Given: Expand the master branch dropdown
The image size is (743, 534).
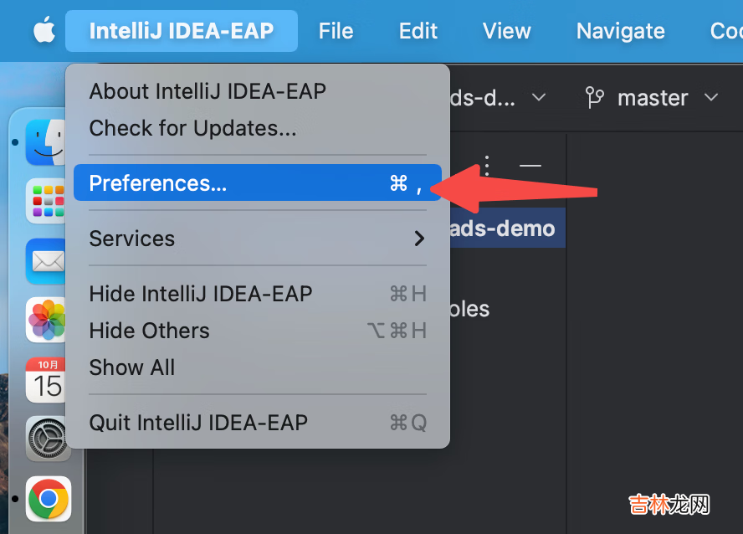Looking at the screenshot, I should point(711,98).
